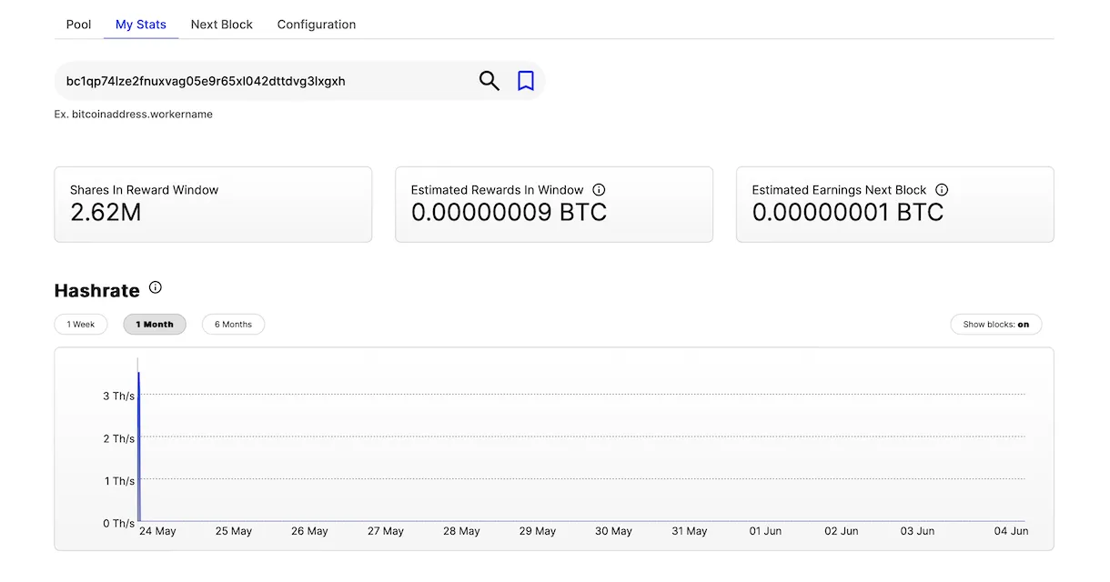Toggle the Show blocks option off
Screen dimensions: 1110x582
point(995,325)
